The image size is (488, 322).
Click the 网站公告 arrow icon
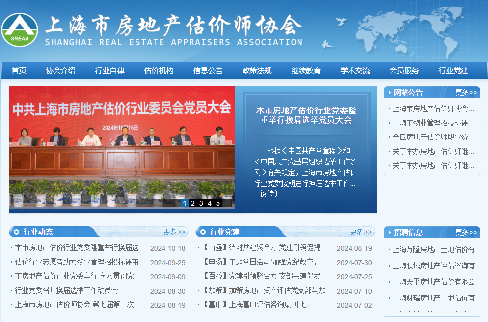coord(390,93)
